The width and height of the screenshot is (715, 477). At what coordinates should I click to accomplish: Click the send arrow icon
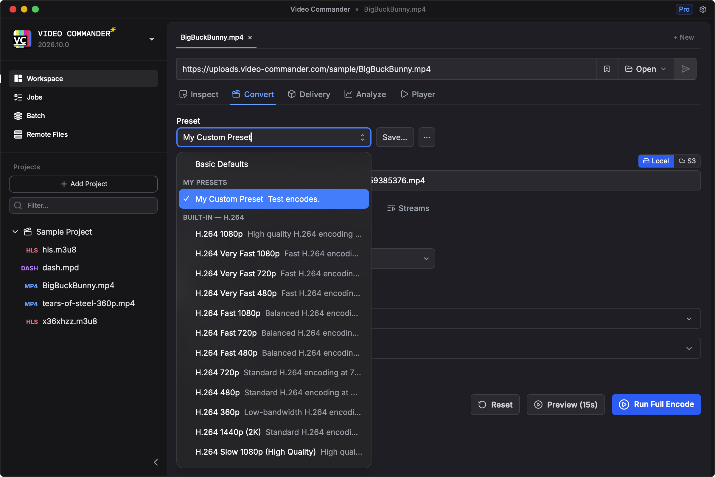(685, 69)
